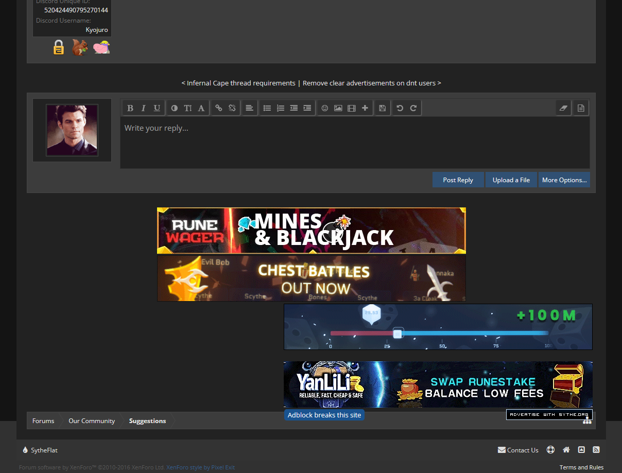Toggle bold formatting in reply editor
This screenshot has width=622, height=473.
point(130,108)
